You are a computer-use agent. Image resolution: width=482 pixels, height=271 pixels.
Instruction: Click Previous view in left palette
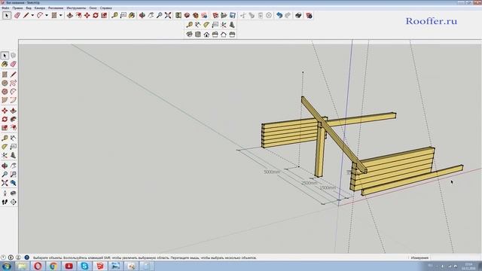tap(14, 183)
